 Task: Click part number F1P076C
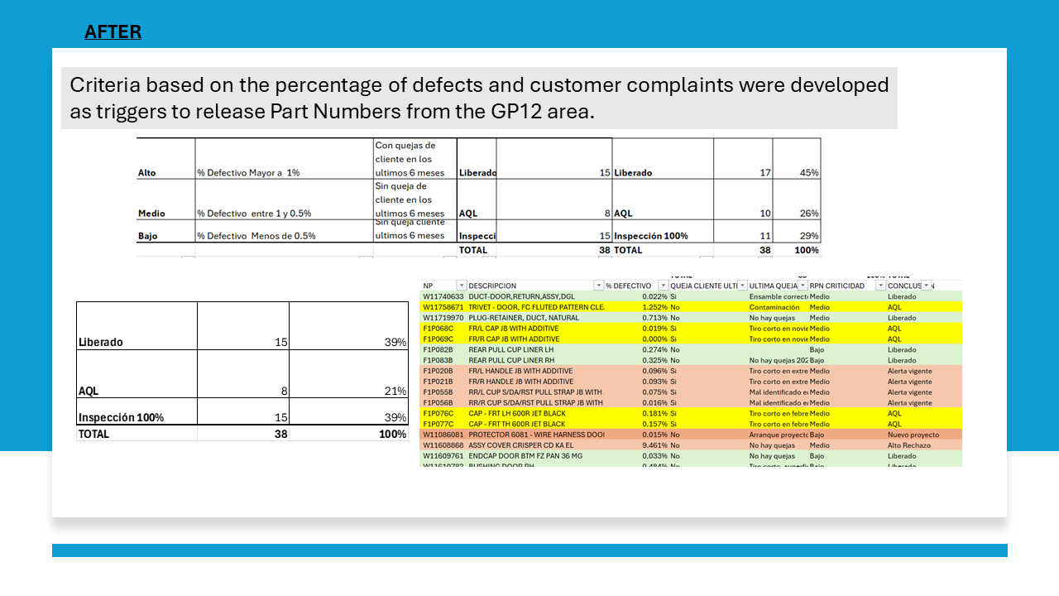point(438,413)
